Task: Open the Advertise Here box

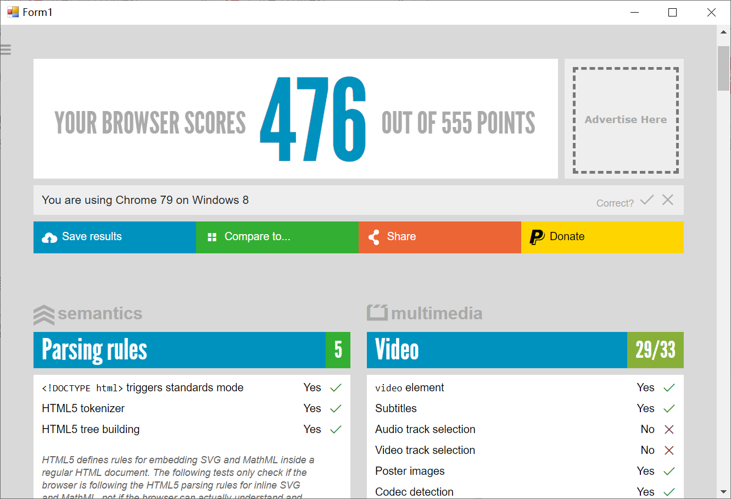Action: click(x=626, y=120)
